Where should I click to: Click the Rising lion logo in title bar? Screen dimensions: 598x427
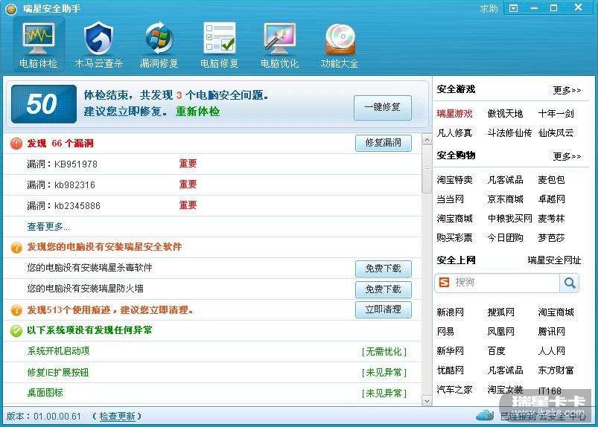(11, 9)
